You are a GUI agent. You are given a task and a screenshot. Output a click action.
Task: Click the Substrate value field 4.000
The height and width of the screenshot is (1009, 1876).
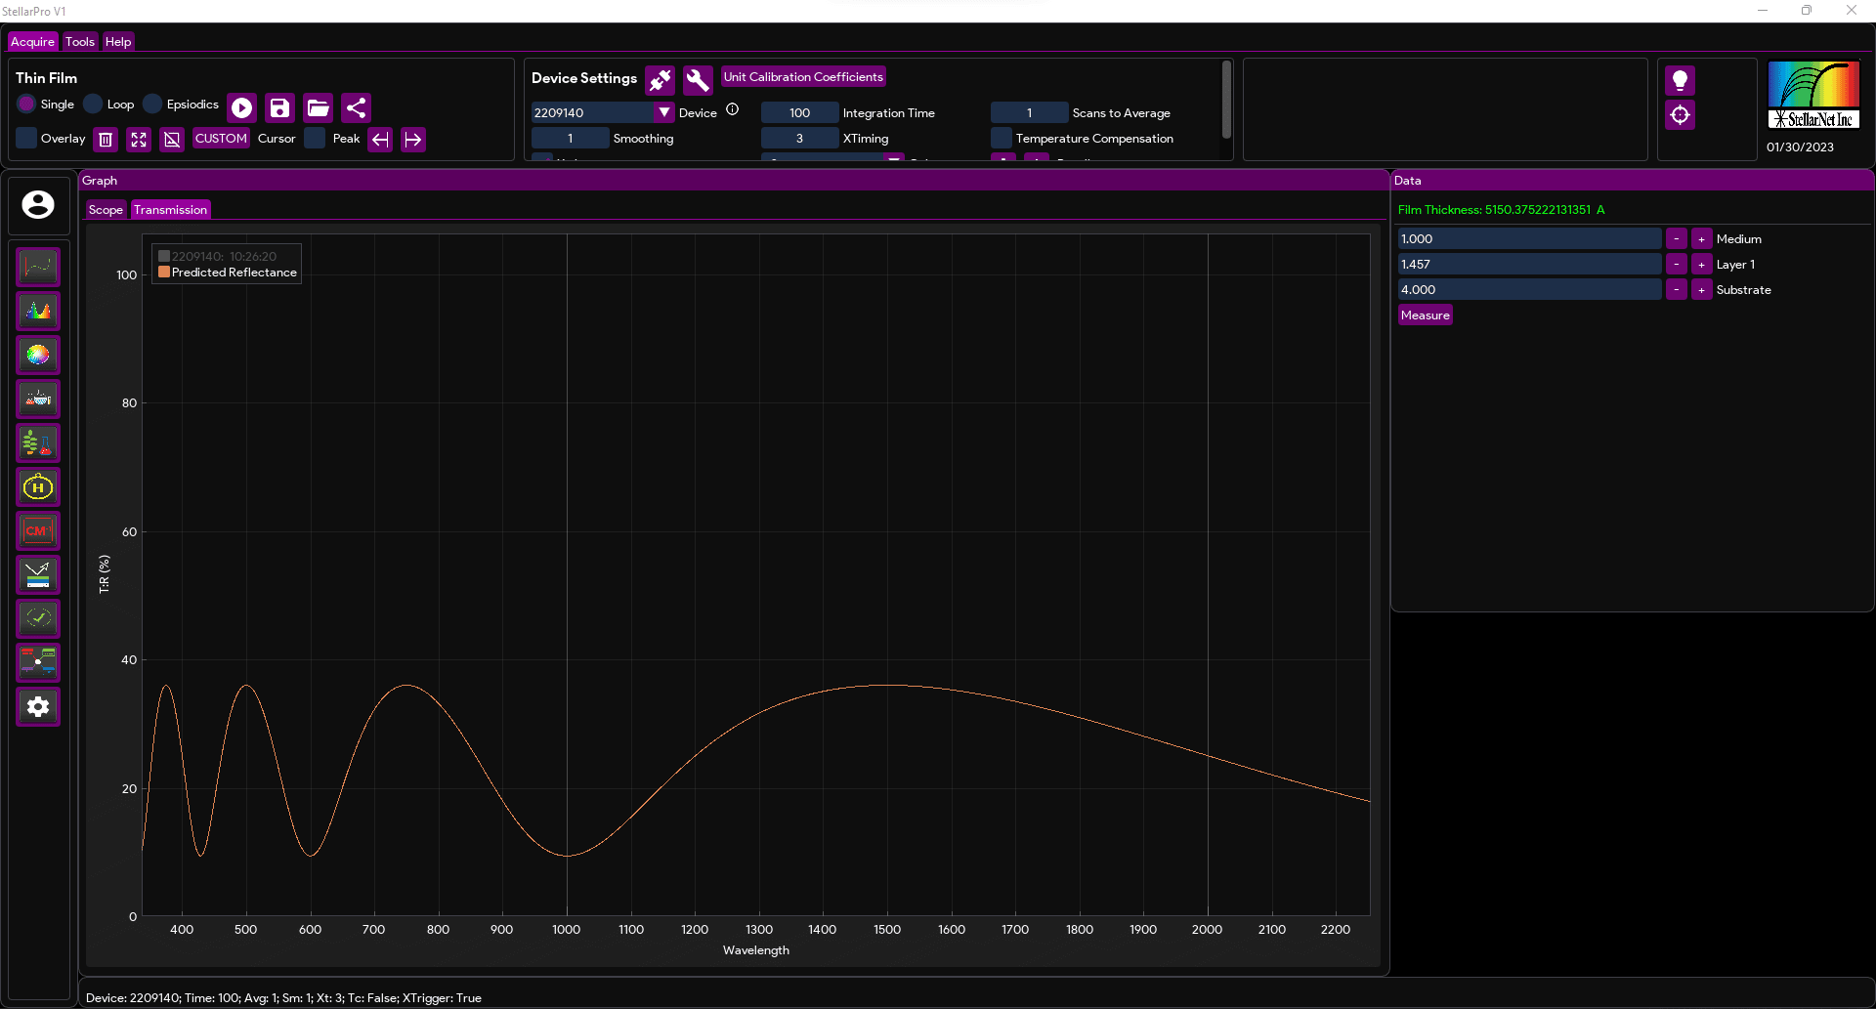[x=1529, y=290]
